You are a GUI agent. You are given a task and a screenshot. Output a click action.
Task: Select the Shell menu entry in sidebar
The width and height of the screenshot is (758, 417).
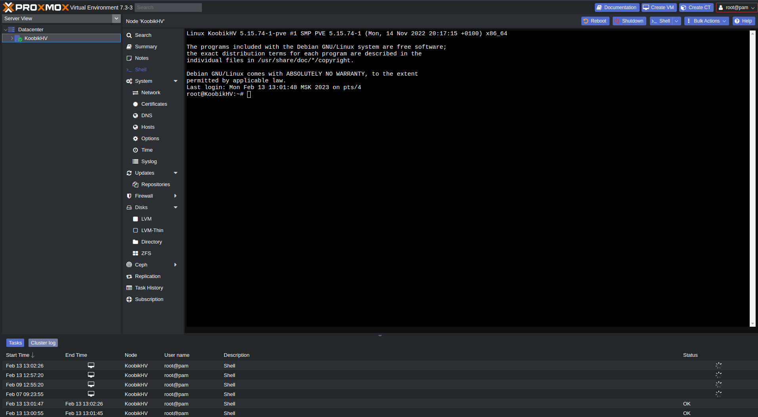click(x=141, y=70)
